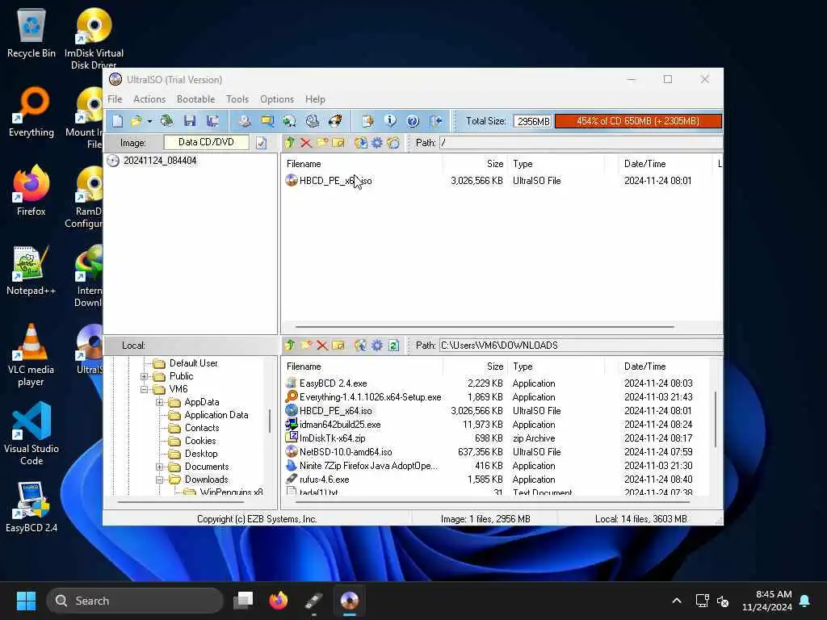Click red X delete icon in Local toolbar
Image resolution: width=827 pixels, height=620 pixels.
[x=322, y=346]
